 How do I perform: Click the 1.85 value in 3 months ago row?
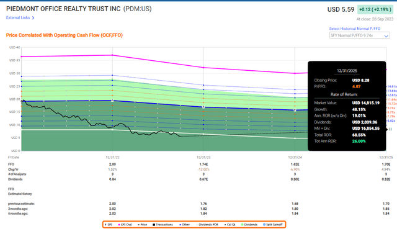point(386,209)
